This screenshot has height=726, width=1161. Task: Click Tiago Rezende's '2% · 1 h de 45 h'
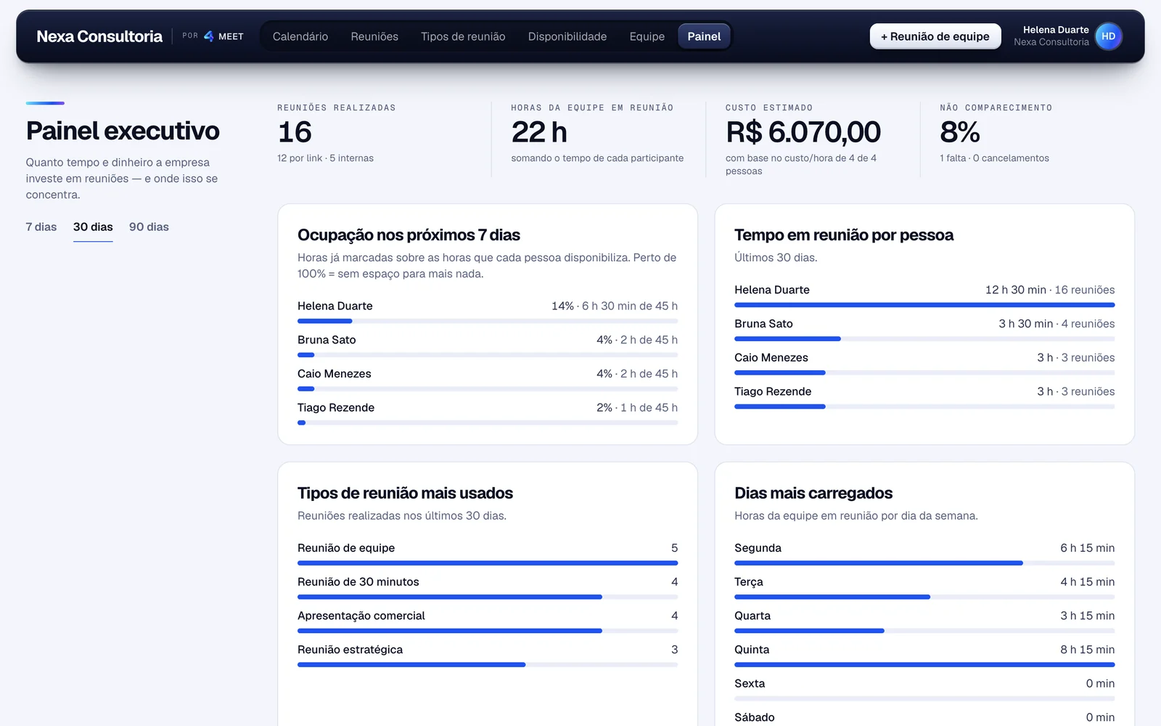pyautogui.click(x=637, y=408)
